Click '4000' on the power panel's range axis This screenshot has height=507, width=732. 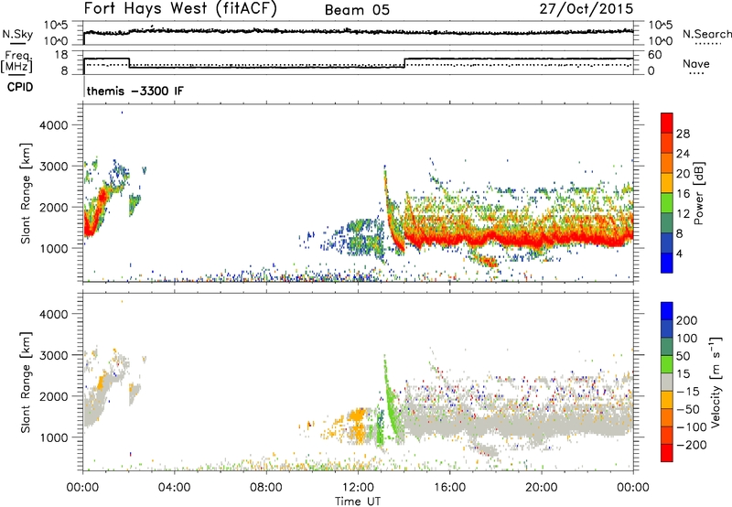tap(54, 125)
